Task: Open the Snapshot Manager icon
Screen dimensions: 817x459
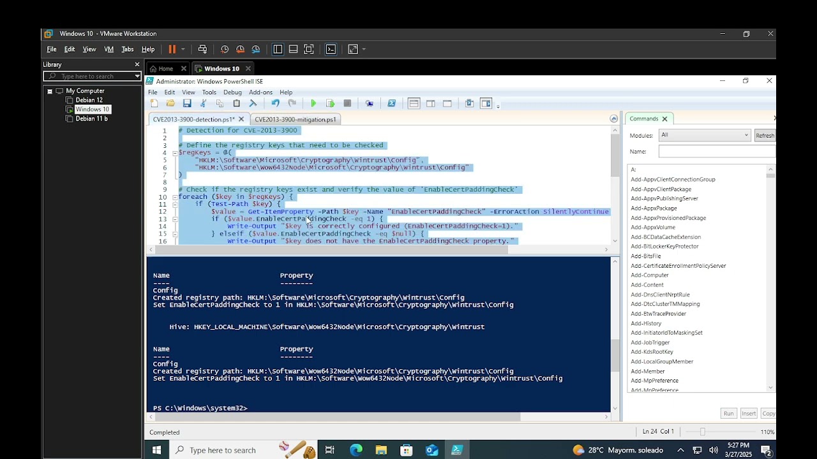Action: click(256, 49)
